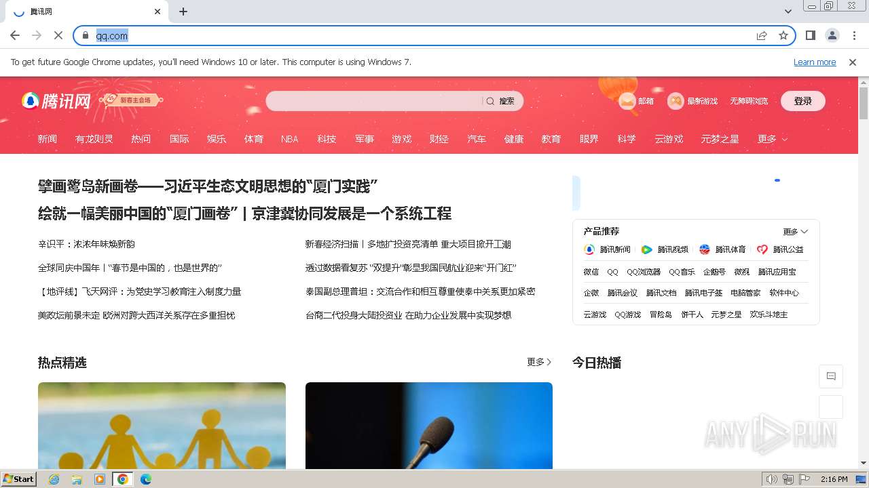Open article 台商二代投身大陆投资业
The image size is (869, 488).
408,315
